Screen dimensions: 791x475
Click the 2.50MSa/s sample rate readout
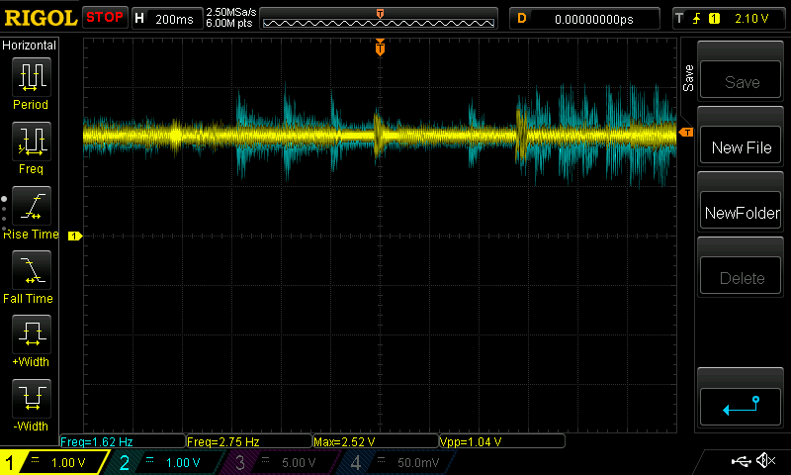tap(230, 12)
